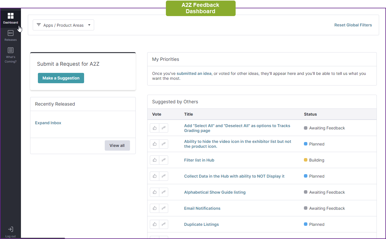The image size is (386, 239).
Task: Click the Title column header
Action: coord(189,114)
